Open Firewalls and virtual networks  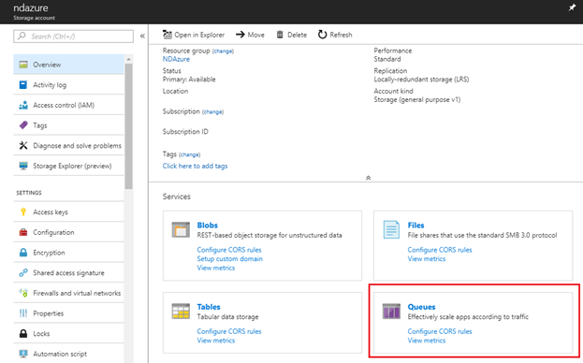coord(69,293)
